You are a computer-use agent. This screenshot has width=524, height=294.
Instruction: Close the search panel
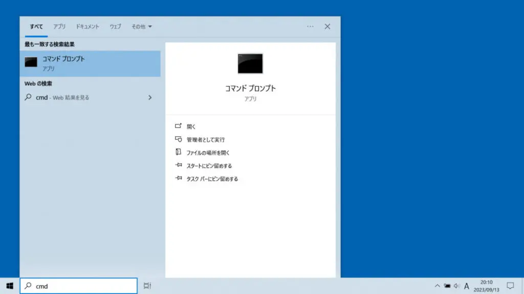pos(327,27)
